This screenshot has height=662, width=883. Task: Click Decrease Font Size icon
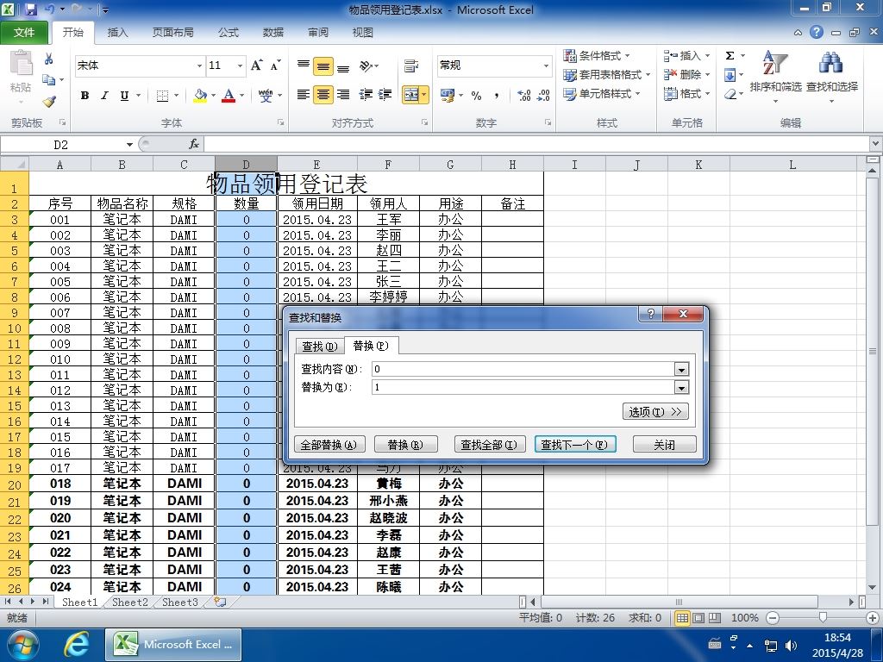275,66
